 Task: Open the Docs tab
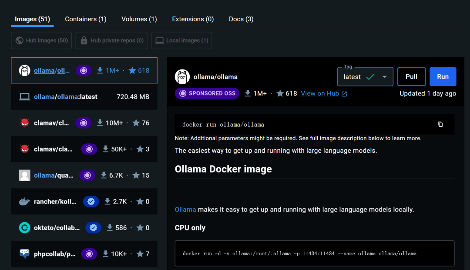tap(241, 19)
